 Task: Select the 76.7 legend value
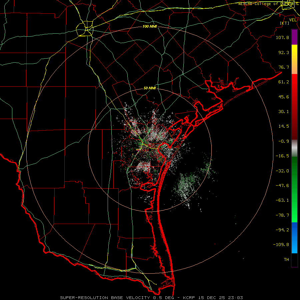click(x=284, y=67)
